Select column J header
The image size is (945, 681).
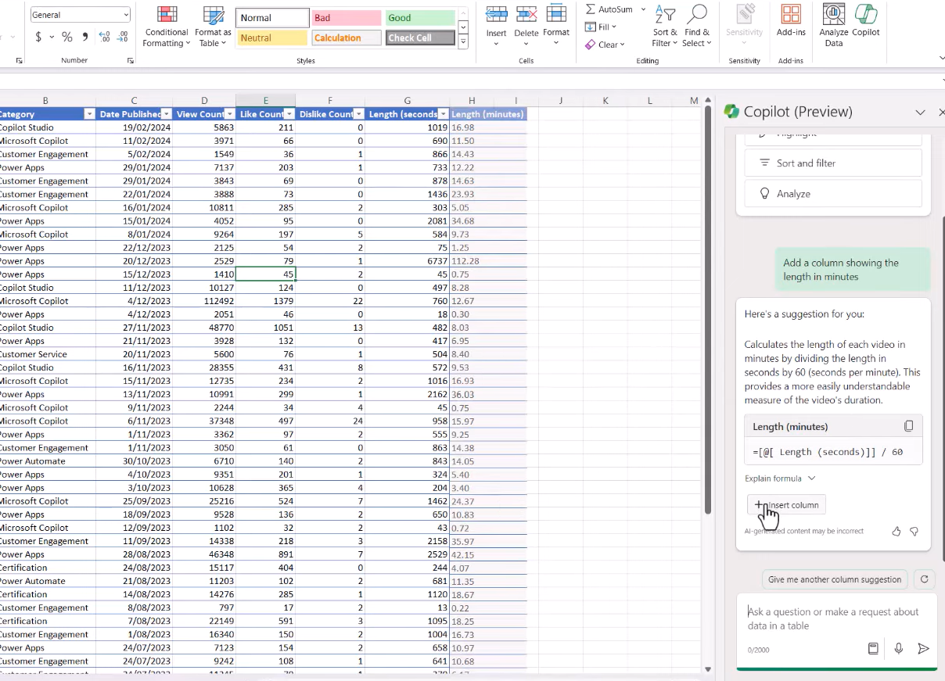(561, 100)
